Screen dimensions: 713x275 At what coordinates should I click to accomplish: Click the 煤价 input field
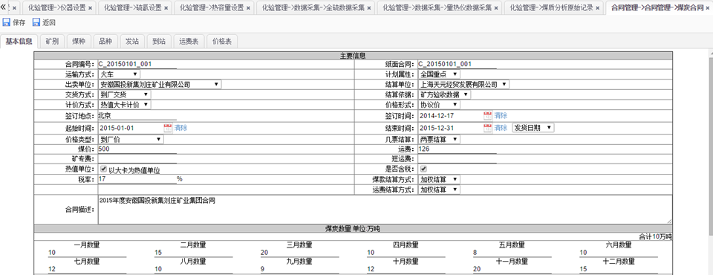[x=137, y=149]
